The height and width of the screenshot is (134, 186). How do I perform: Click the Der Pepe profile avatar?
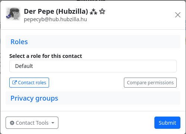coord(13,14)
